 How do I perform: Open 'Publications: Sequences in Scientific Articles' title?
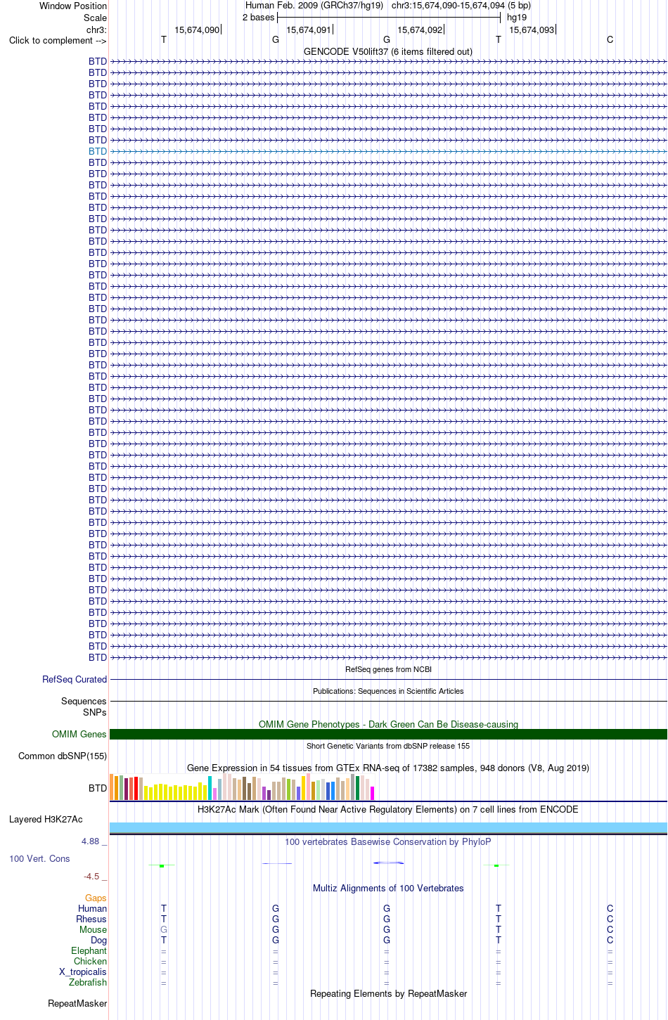(388, 691)
